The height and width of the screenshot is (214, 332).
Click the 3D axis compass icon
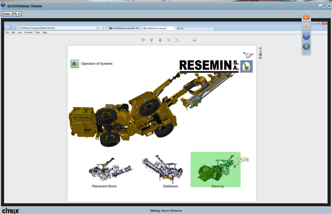click(x=248, y=55)
